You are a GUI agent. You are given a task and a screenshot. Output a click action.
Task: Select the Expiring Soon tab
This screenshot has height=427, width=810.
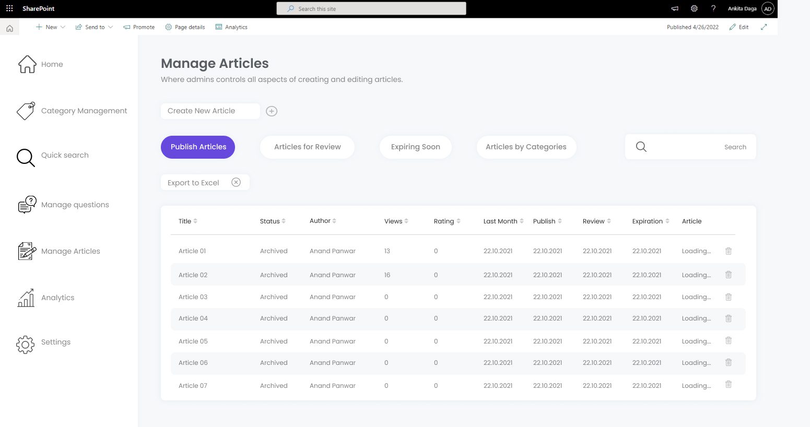[415, 147]
